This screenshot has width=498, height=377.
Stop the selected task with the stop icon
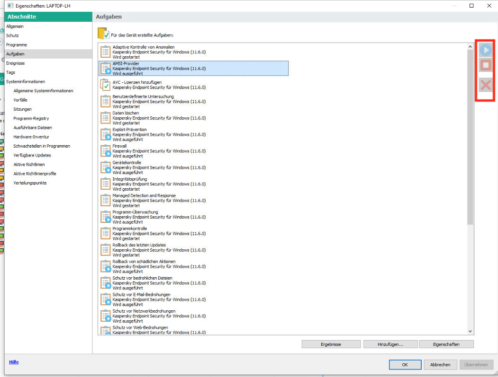[485, 65]
